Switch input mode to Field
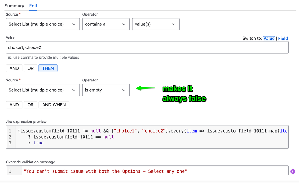This screenshot has height=183, width=299. [x=283, y=39]
